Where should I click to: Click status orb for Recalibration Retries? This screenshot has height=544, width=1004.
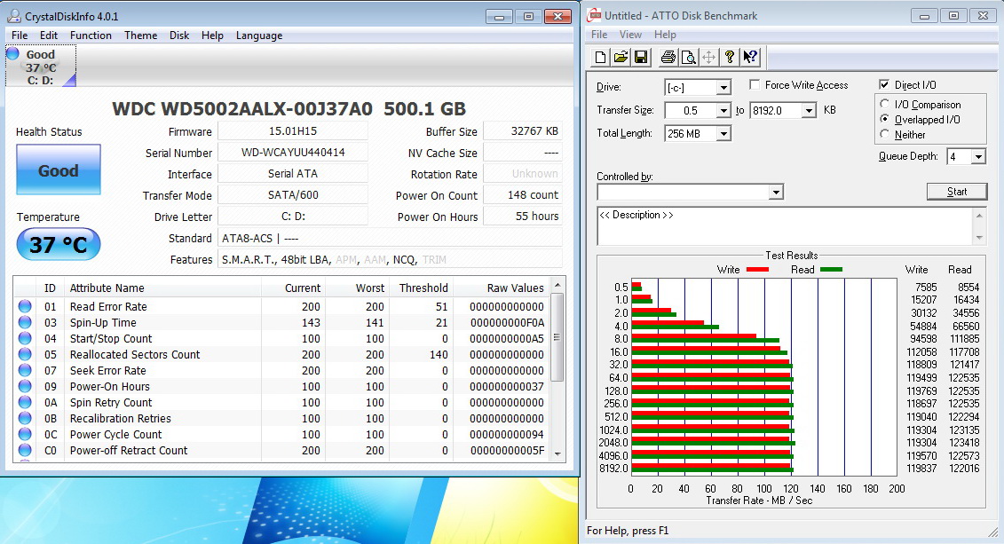tap(25, 419)
